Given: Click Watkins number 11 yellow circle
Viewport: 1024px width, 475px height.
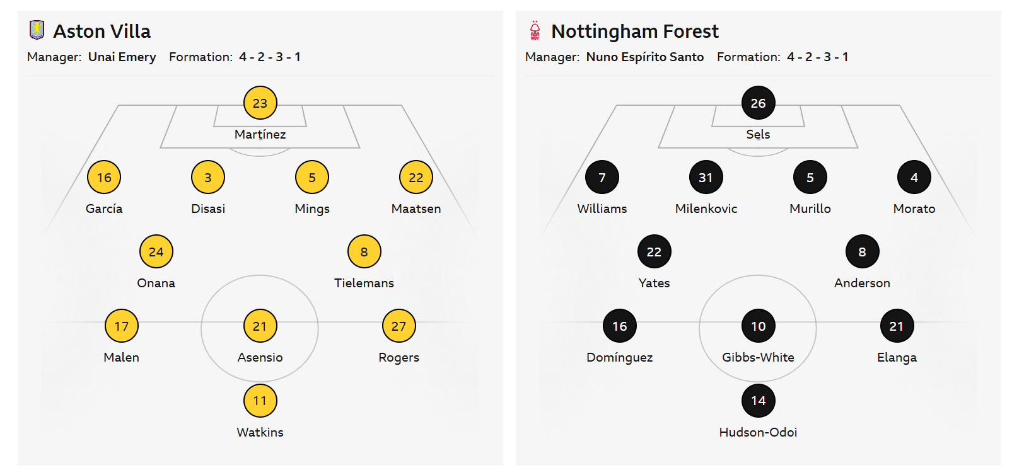Looking at the screenshot, I should click(260, 401).
